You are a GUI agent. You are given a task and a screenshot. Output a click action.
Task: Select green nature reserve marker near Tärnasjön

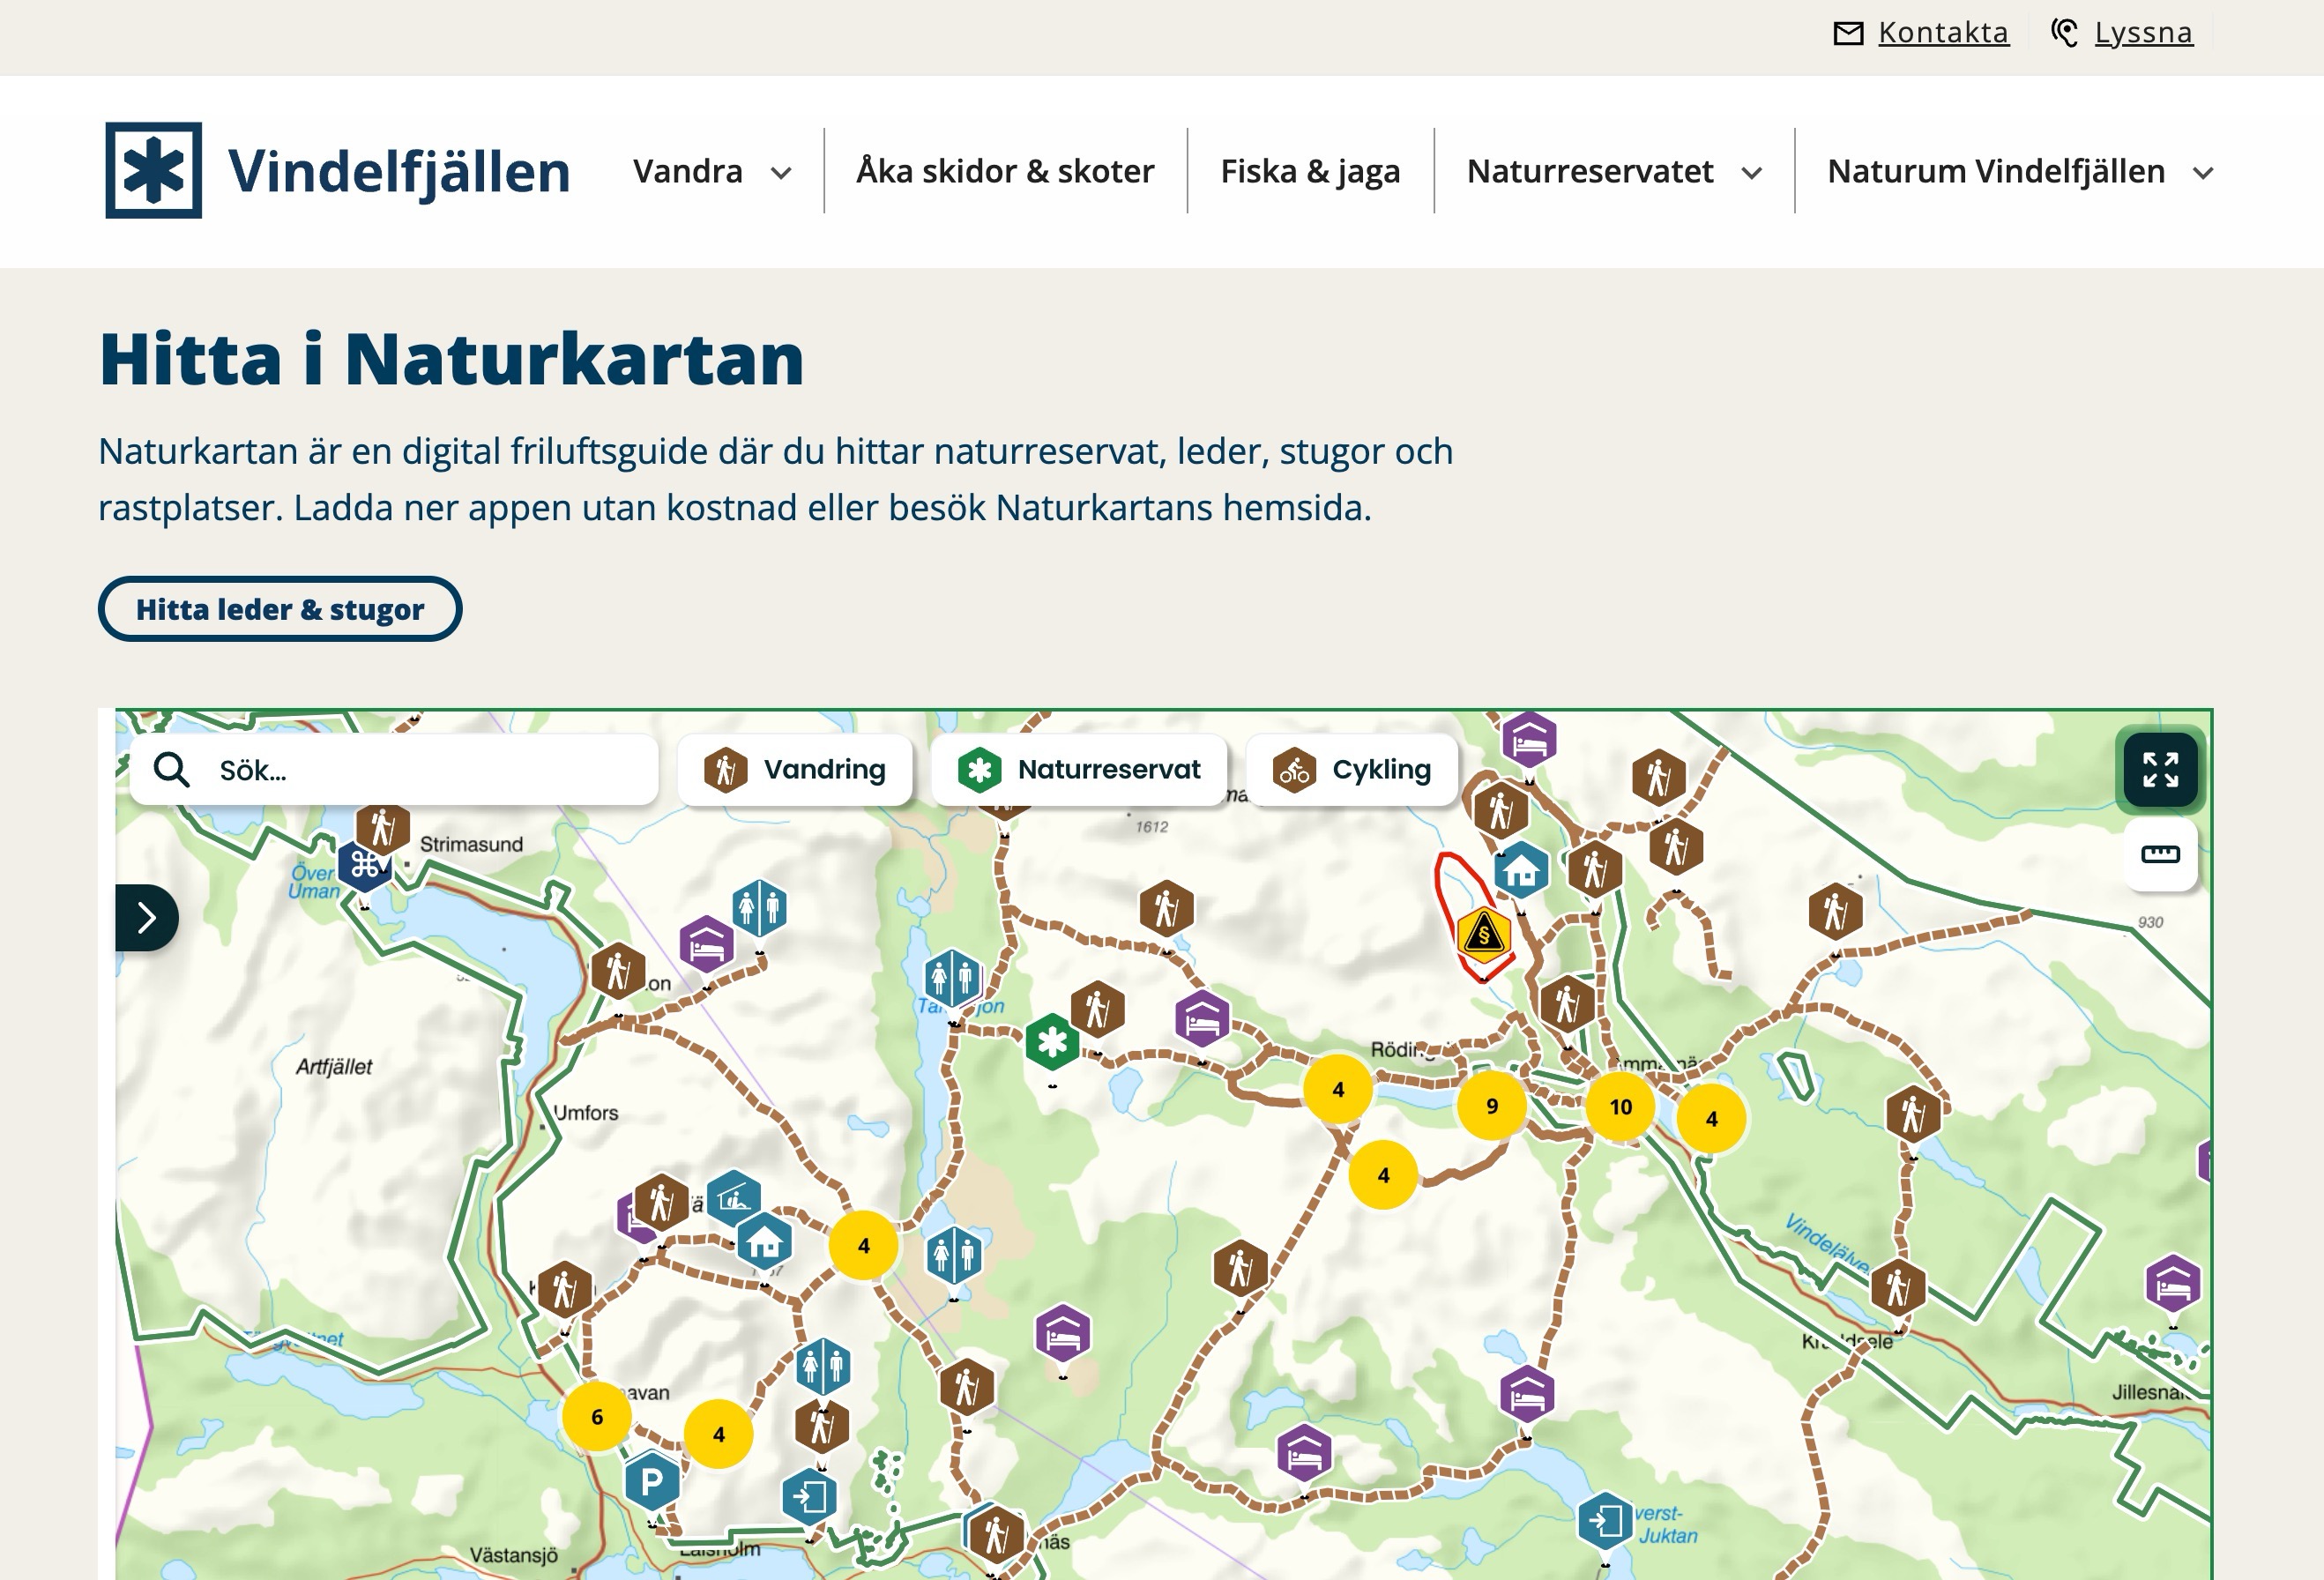pyautogui.click(x=1052, y=1042)
